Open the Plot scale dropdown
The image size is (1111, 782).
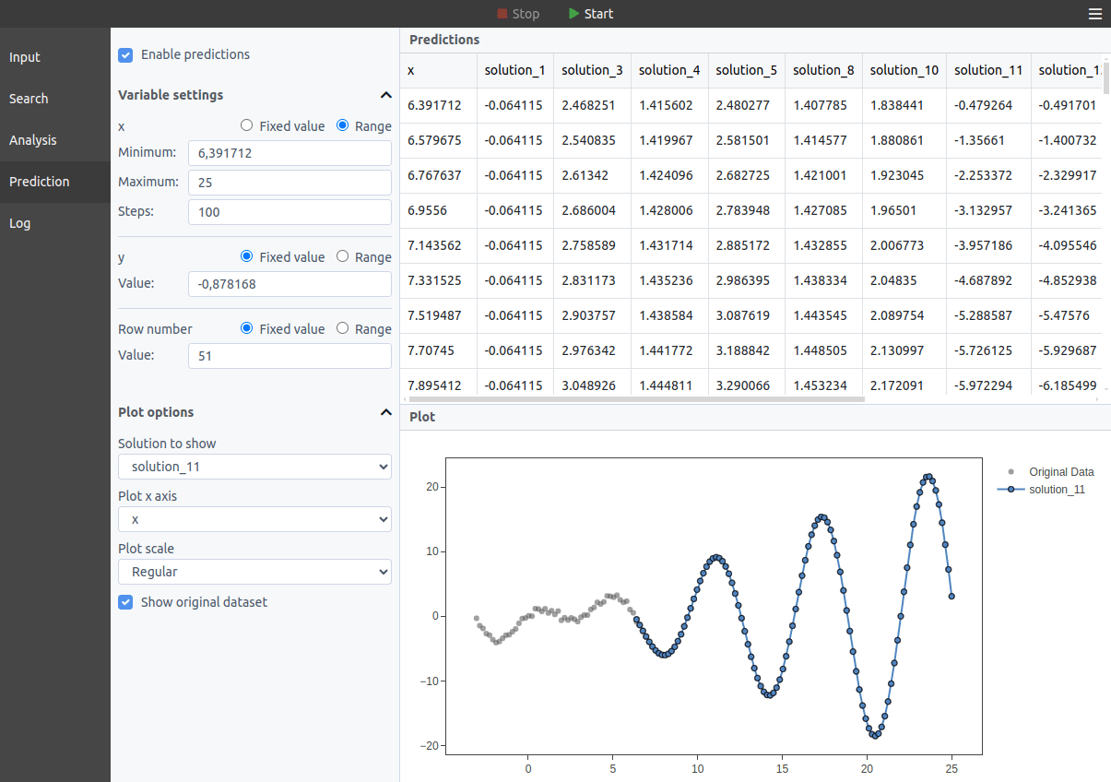pyautogui.click(x=254, y=572)
